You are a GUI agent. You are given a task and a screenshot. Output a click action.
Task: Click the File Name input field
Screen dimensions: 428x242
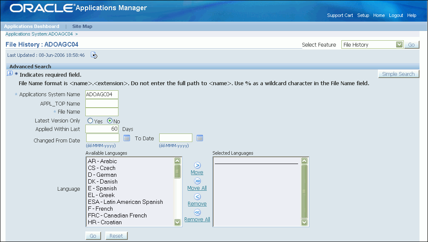pos(102,112)
